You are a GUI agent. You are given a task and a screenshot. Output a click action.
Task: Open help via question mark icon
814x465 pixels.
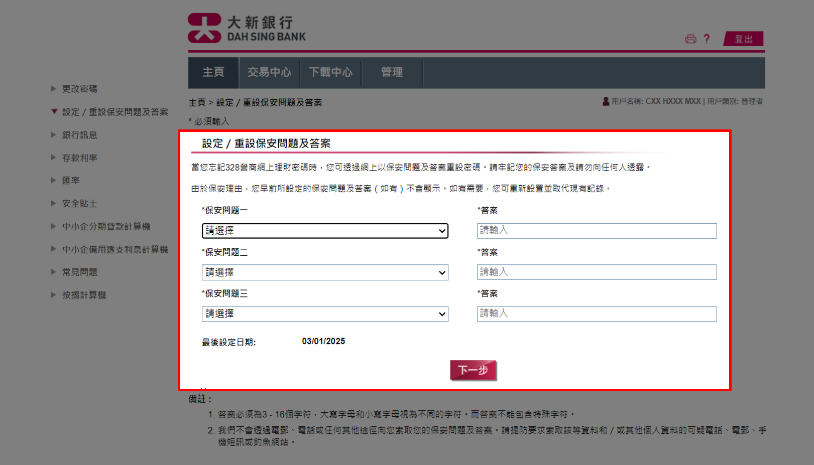pos(707,39)
